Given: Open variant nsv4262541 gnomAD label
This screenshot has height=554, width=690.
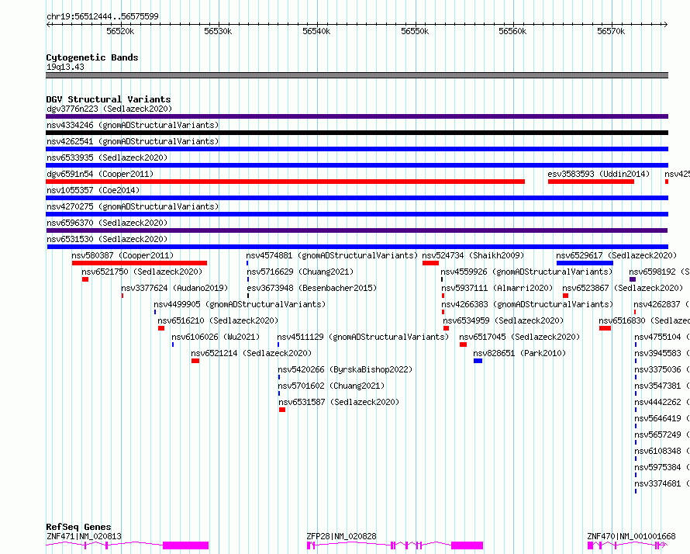Looking at the screenshot, I should tap(133, 141).
